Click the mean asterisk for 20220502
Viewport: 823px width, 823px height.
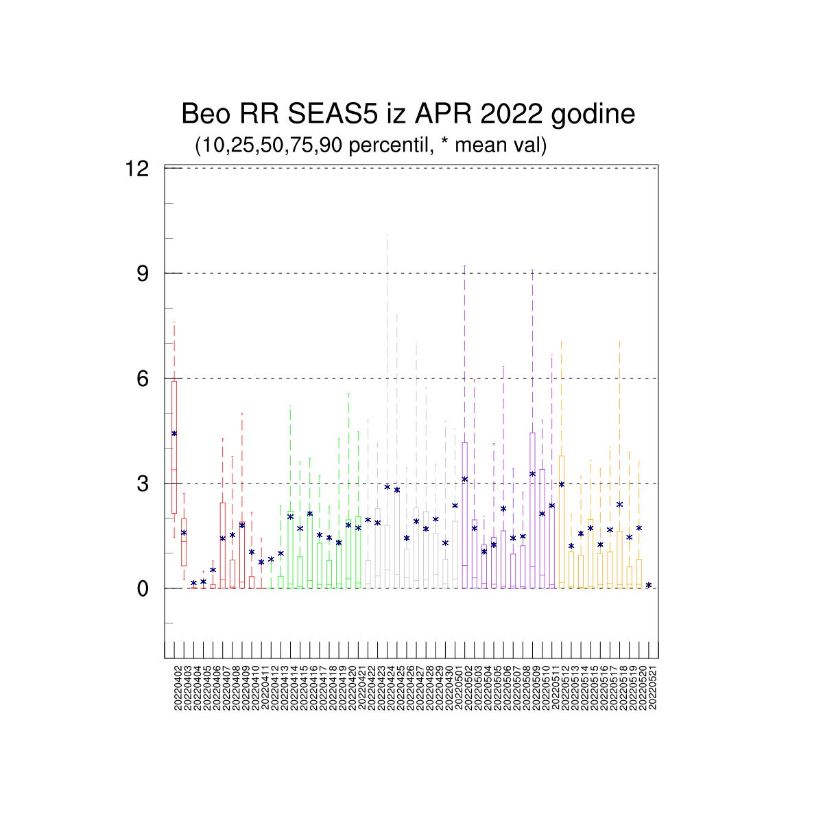pyautogui.click(x=465, y=479)
